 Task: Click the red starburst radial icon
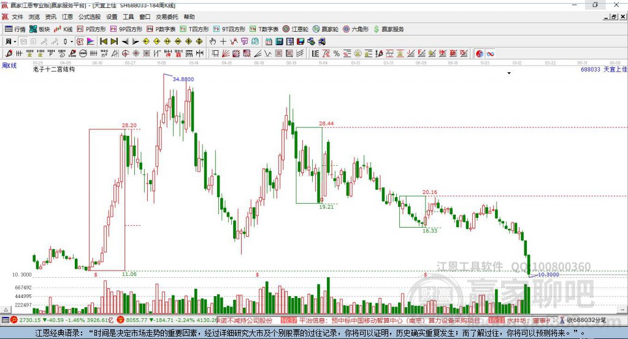click(x=136, y=54)
